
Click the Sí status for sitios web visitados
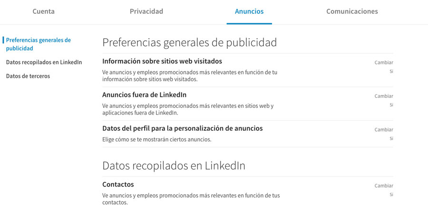pos(391,71)
